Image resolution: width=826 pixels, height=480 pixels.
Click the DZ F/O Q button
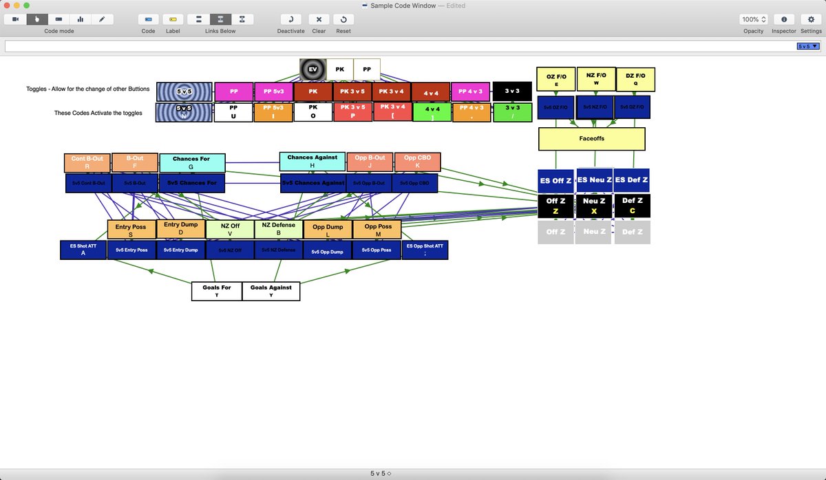coord(635,80)
